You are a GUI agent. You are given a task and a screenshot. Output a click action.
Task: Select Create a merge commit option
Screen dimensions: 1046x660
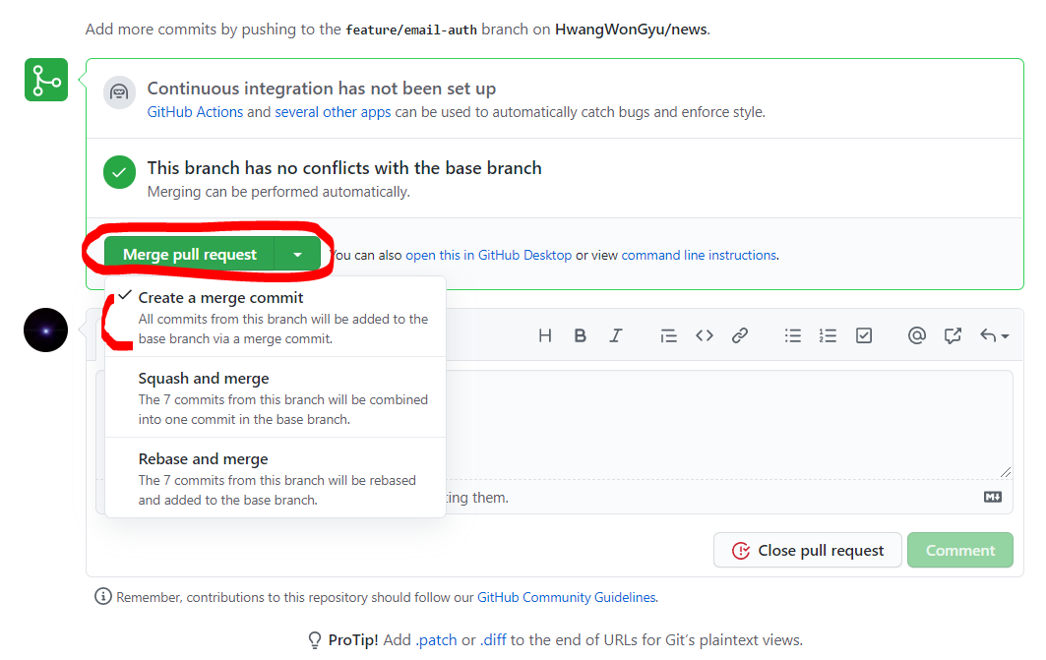tap(276, 318)
